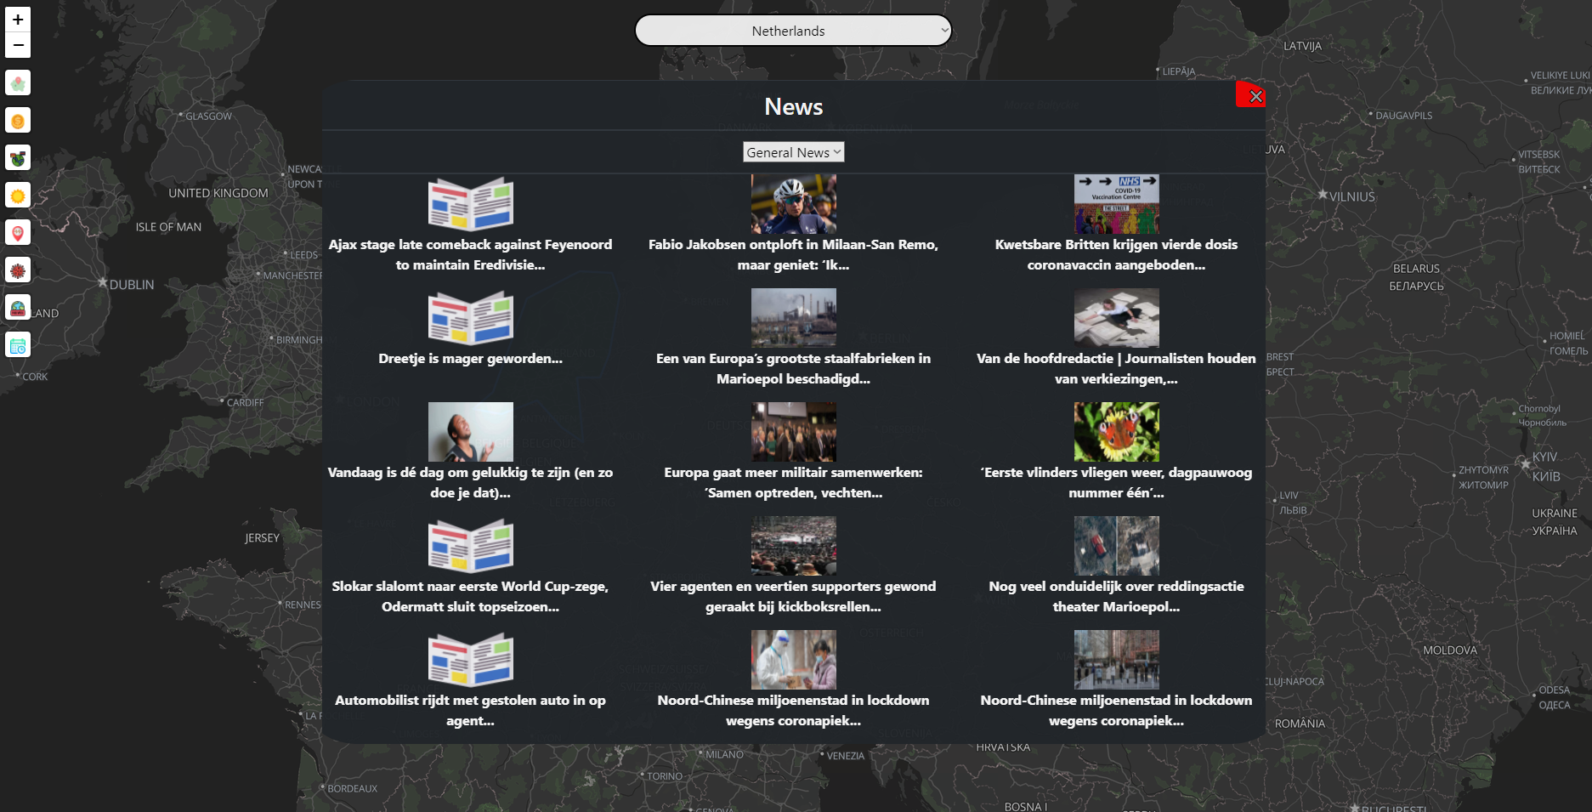Click the green map with pin icon
Image resolution: width=1592 pixels, height=812 pixels.
pyautogui.click(x=18, y=83)
